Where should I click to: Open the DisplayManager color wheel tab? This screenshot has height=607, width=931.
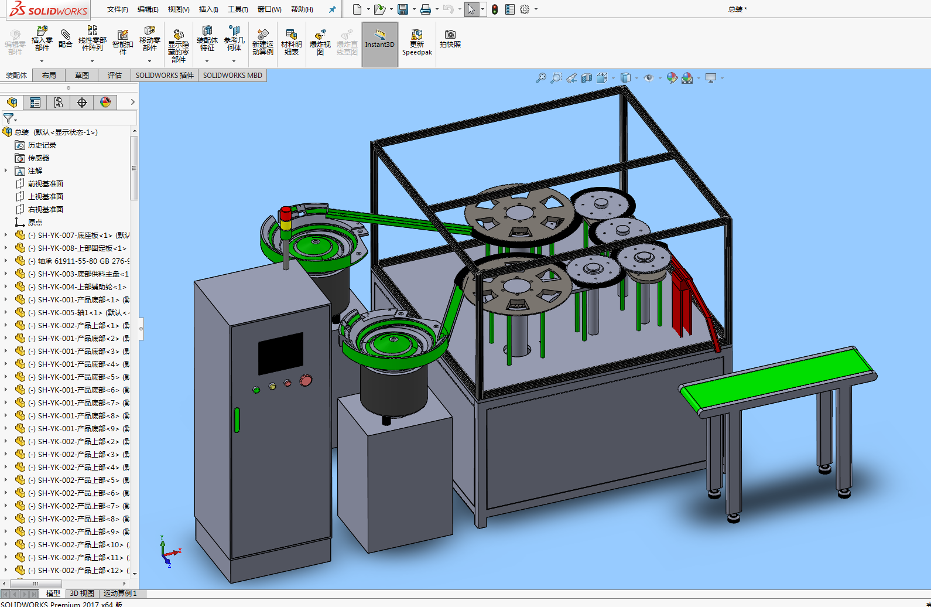point(105,103)
